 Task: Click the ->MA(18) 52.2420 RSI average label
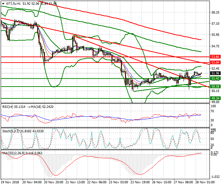click(x=40, y=107)
